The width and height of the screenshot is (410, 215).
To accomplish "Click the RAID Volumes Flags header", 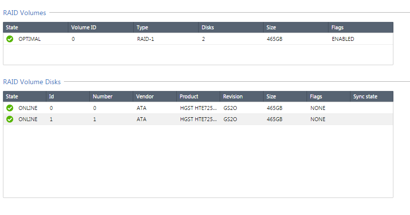I will point(361,27).
